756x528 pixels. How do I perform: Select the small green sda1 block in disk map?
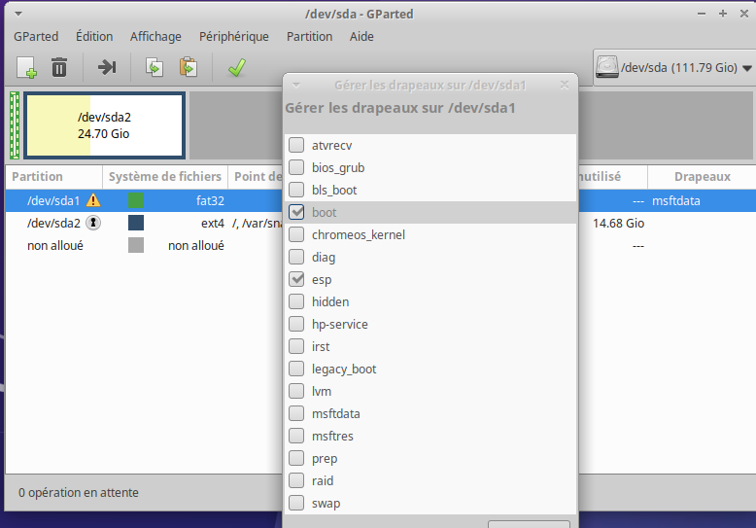(15, 125)
